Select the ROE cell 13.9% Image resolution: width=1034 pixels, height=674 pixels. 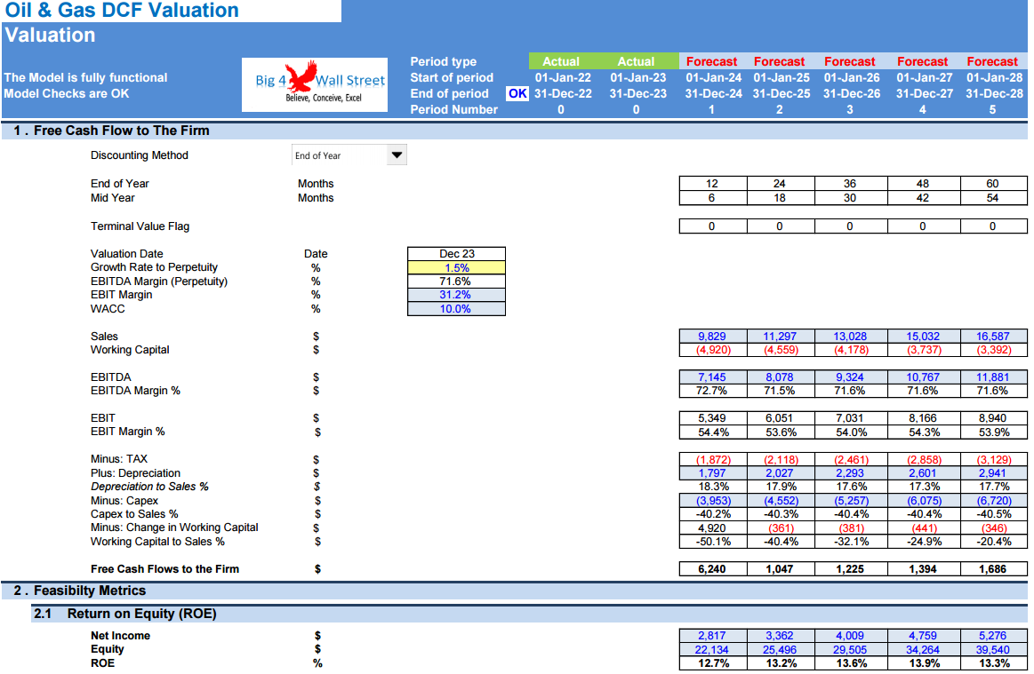(x=924, y=663)
